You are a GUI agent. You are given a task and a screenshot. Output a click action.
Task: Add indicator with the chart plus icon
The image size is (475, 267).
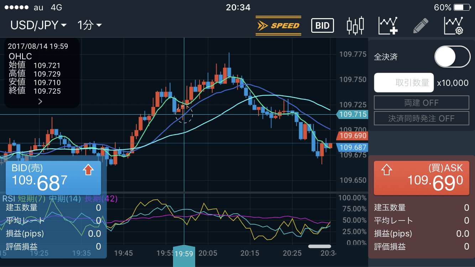click(x=388, y=26)
